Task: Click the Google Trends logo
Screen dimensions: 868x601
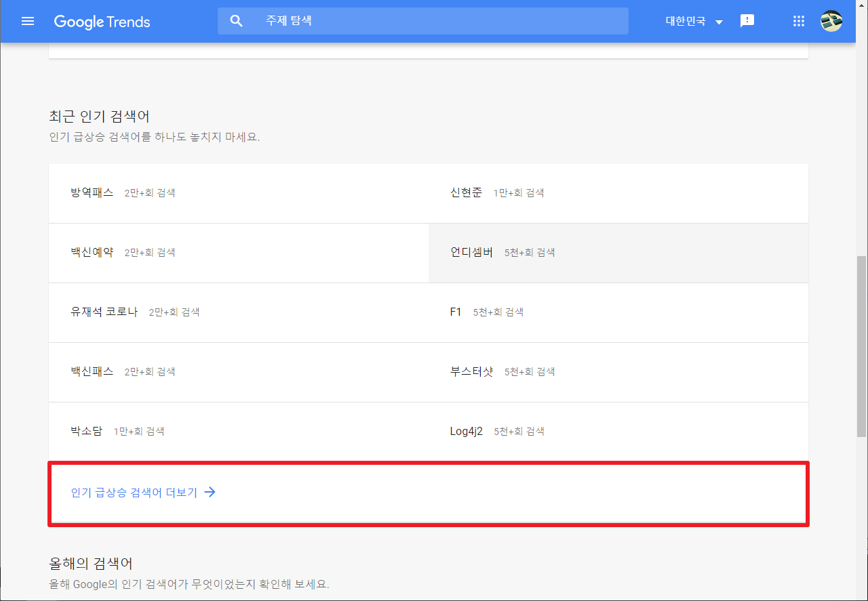Action: (x=102, y=22)
